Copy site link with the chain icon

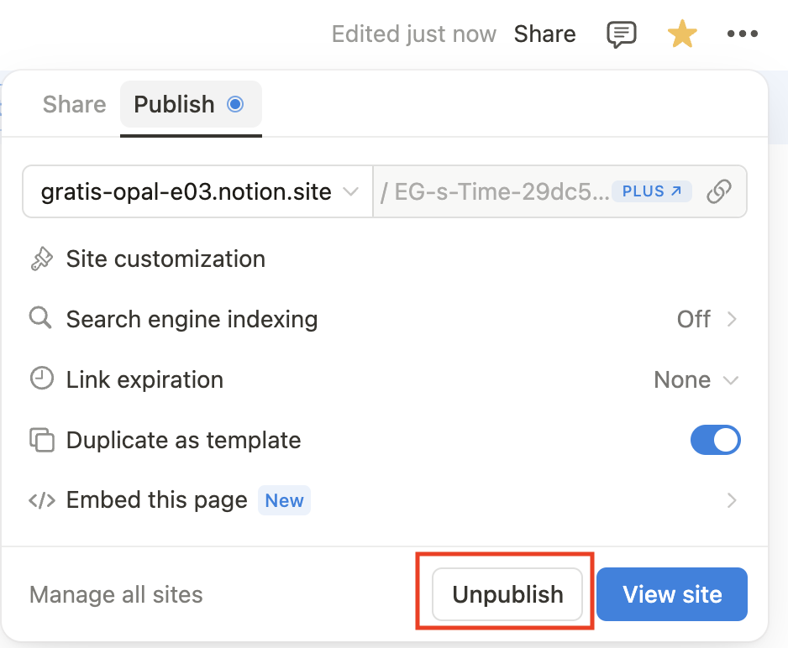[718, 191]
